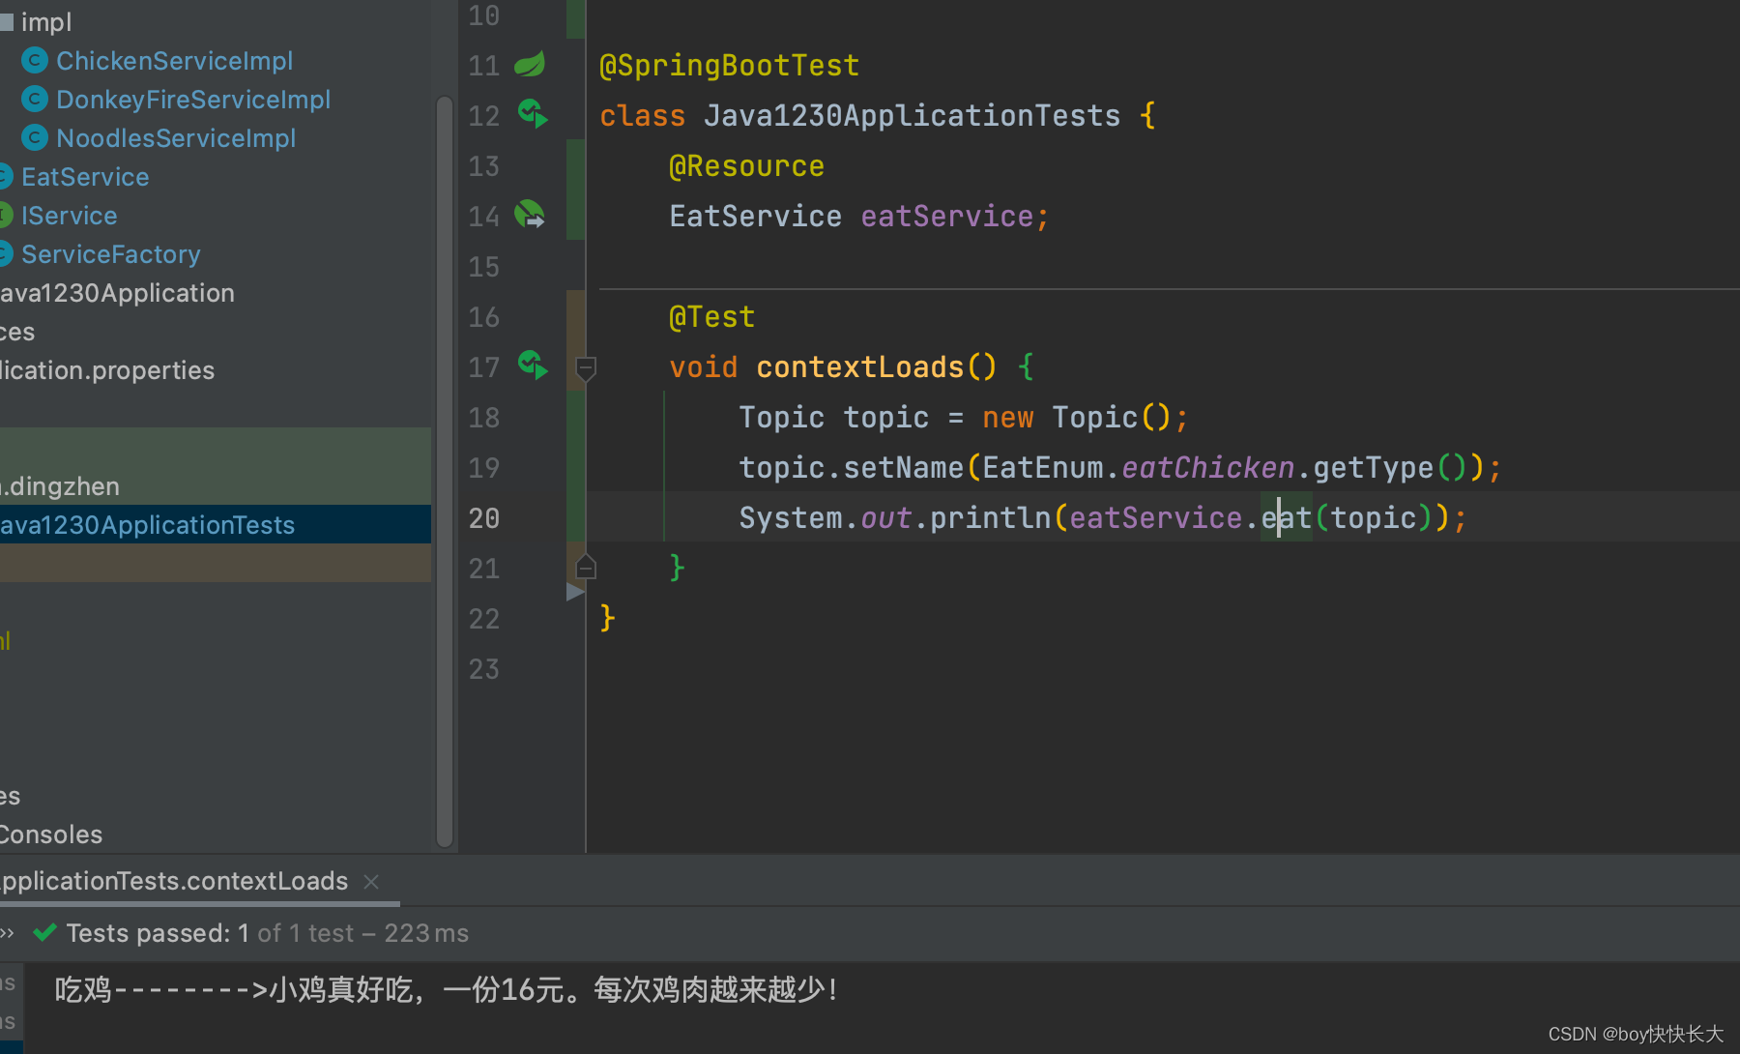Click the eat(topic) method call on line 20
This screenshot has height=1054, width=1740.
(1348, 517)
